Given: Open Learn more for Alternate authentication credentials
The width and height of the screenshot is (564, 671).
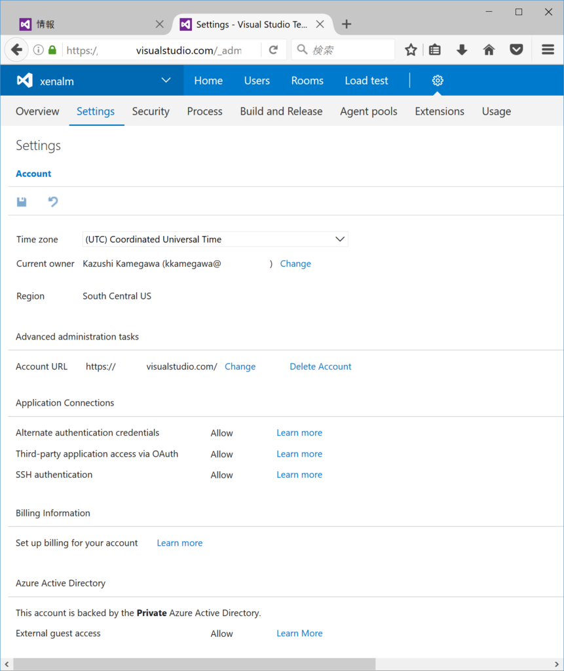Looking at the screenshot, I should coord(299,432).
